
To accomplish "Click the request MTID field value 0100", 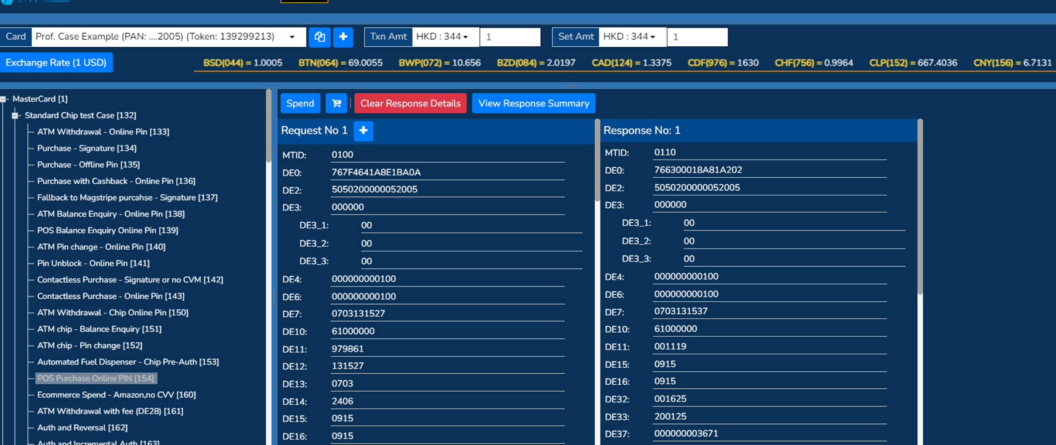I will [x=447, y=155].
